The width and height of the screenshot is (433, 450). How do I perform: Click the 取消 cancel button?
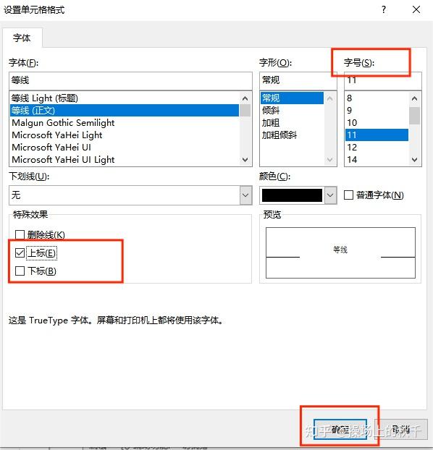tap(401, 430)
